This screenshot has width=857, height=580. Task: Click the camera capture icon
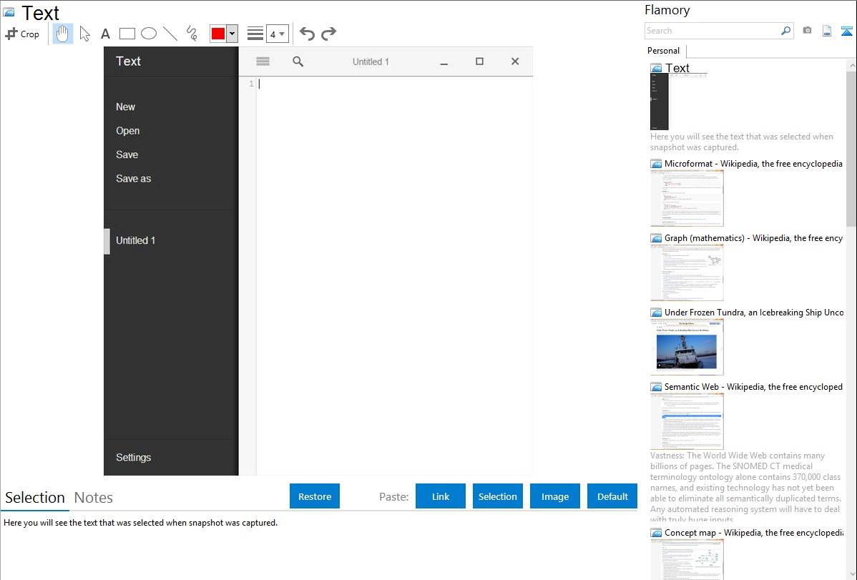807,31
